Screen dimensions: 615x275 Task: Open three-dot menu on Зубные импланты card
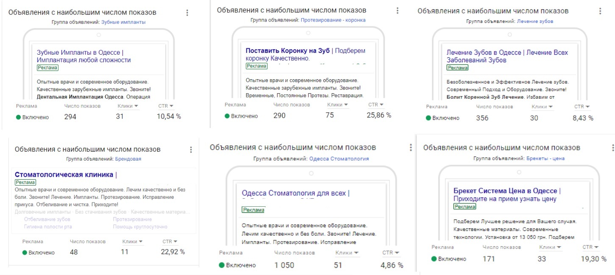coord(187,13)
